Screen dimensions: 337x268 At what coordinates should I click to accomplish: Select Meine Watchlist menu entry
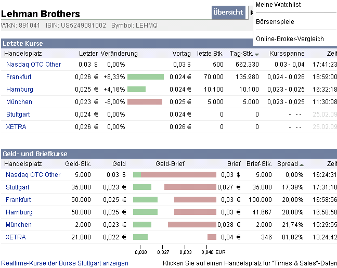(x=278, y=5)
